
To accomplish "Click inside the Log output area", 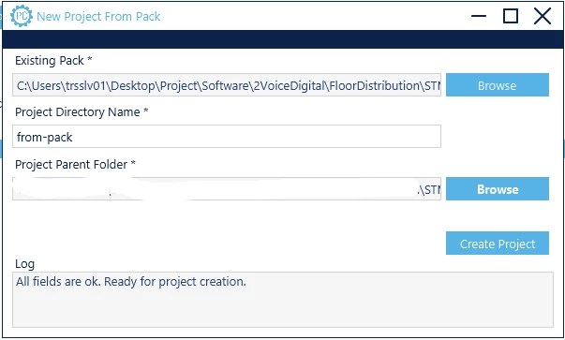I will [x=283, y=300].
